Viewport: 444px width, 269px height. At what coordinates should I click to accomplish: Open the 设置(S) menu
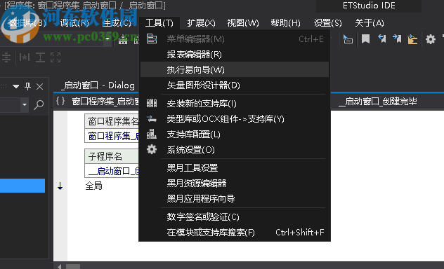pos(327,23)
